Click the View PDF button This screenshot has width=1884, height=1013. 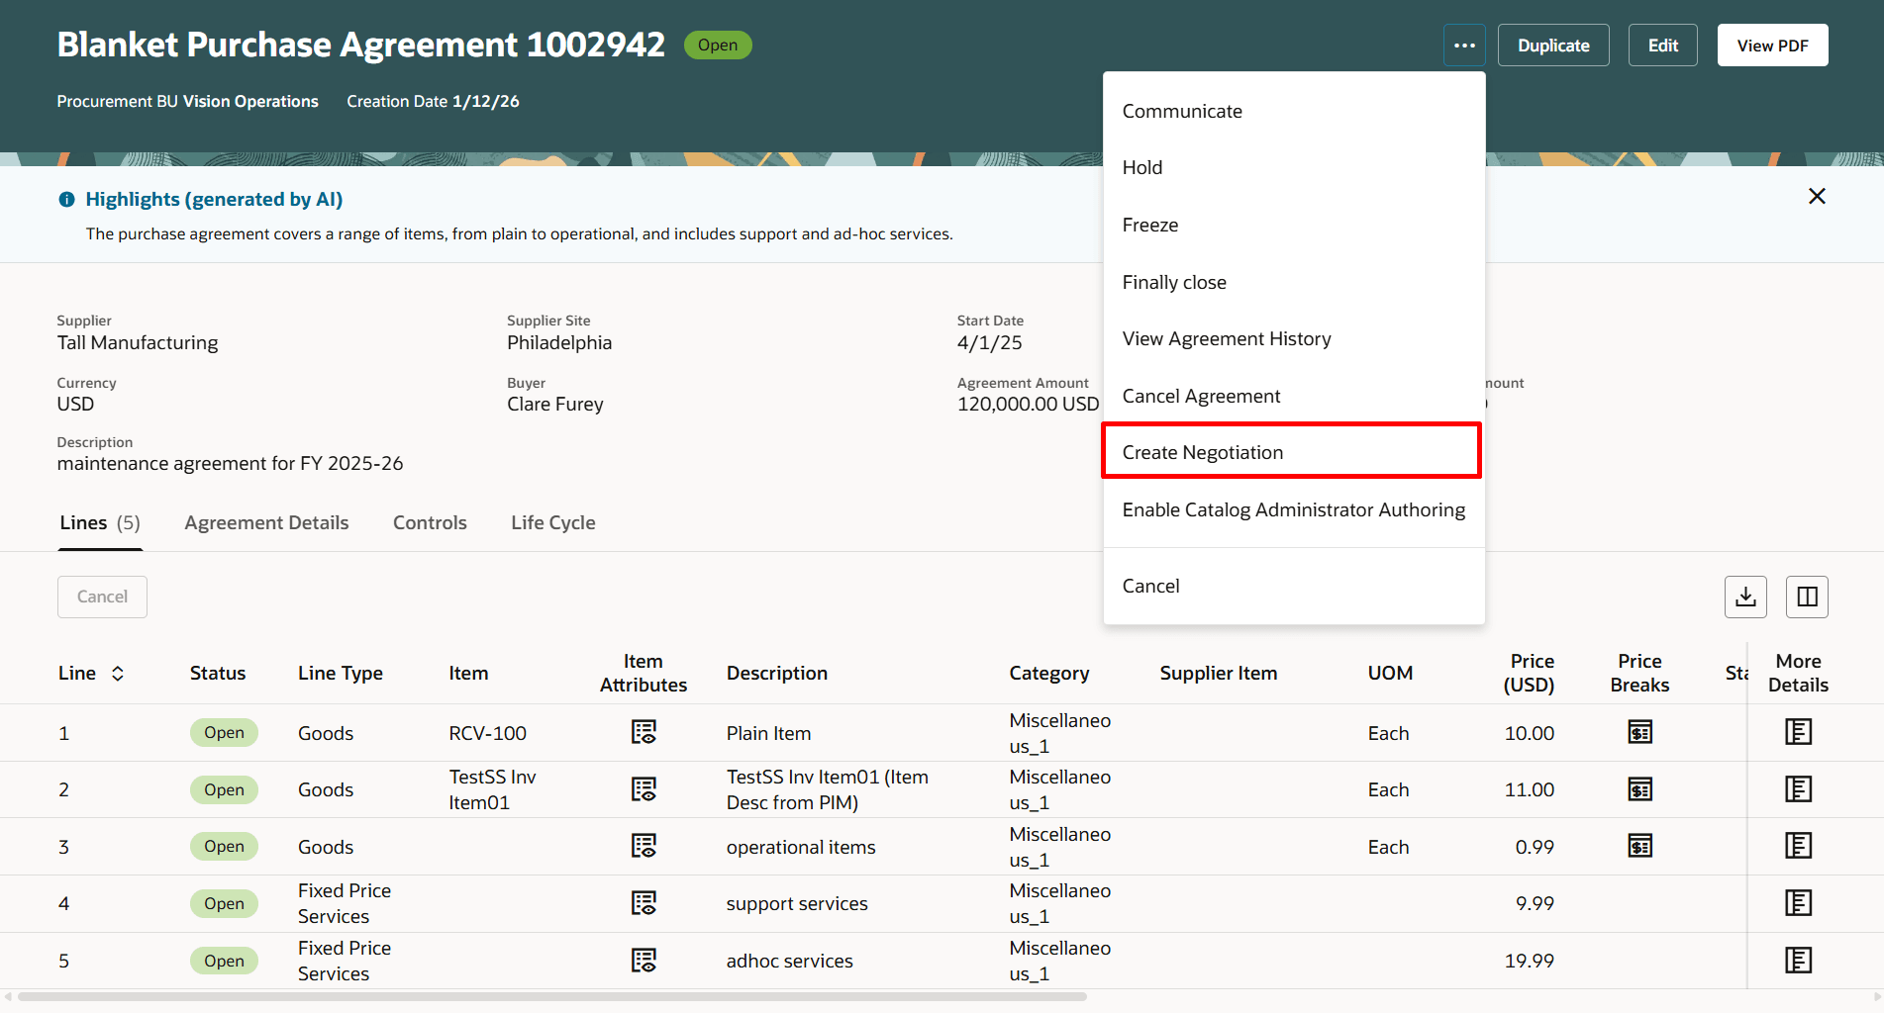(1772, 45)
